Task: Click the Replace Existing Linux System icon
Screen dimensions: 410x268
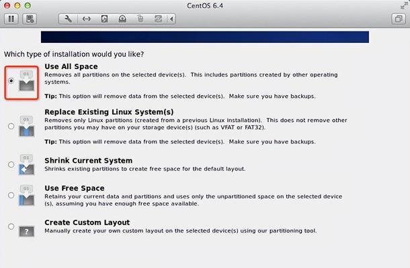Action: [26, 126]
